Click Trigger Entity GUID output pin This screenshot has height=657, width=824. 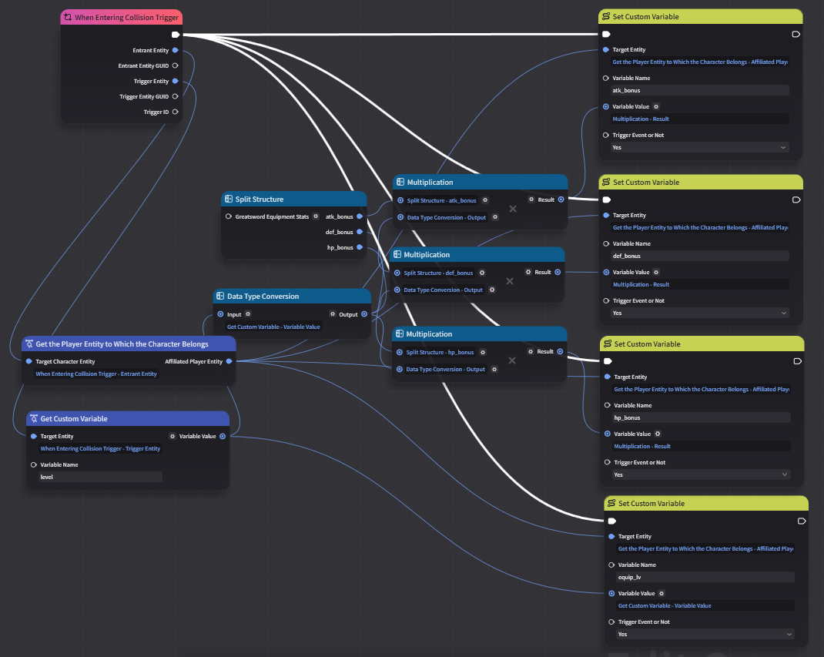point(176,96)
